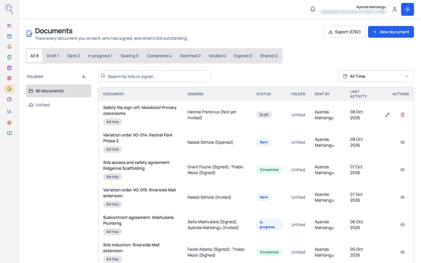
Task: Click the magnifier logo in the sidebar
Action: point(9,9)
